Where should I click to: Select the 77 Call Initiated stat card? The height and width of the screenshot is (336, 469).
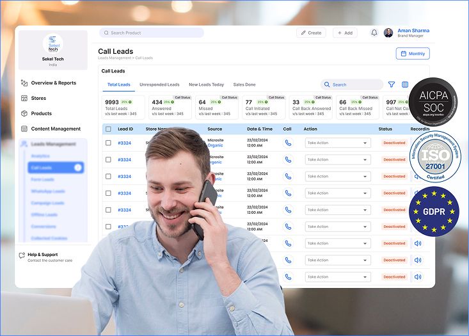pyautogui.click(x=264, y=108)
